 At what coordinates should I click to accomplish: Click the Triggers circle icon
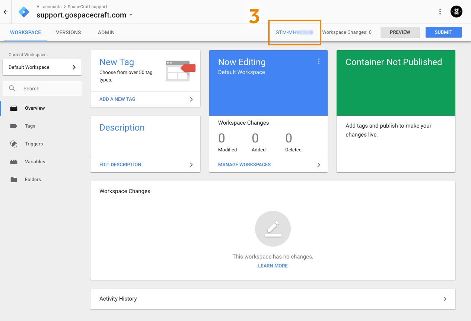tap(14, 144)
